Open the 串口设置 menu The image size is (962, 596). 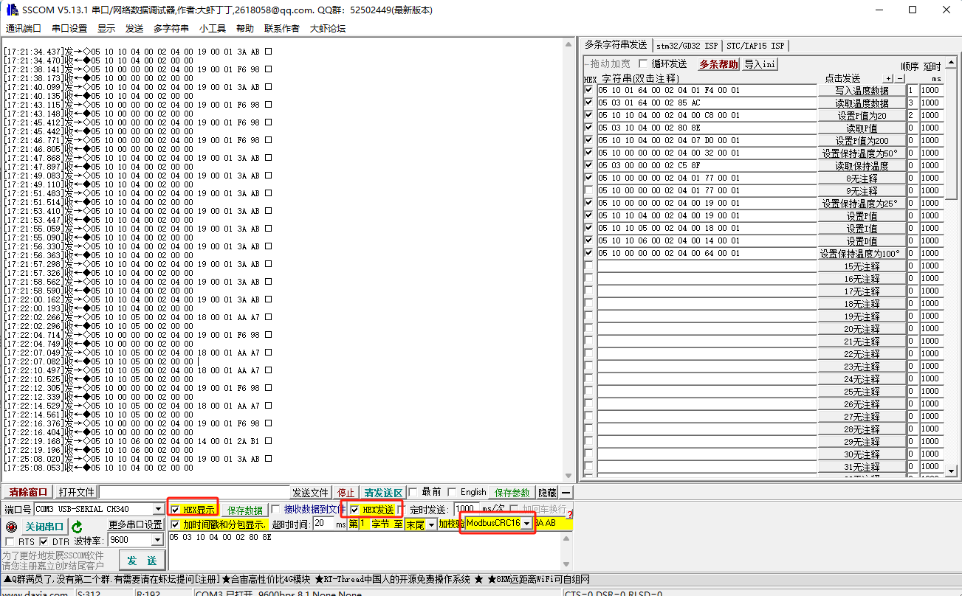coord(69,29)
